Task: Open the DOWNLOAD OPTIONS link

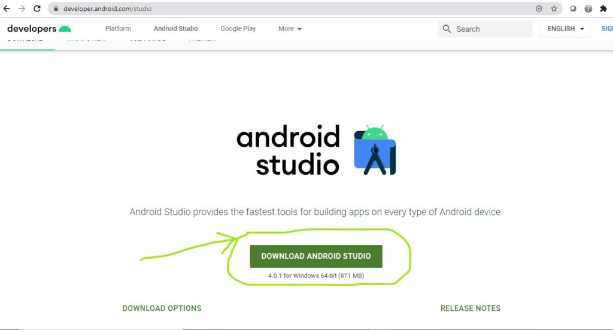Action: click(162, 308)
